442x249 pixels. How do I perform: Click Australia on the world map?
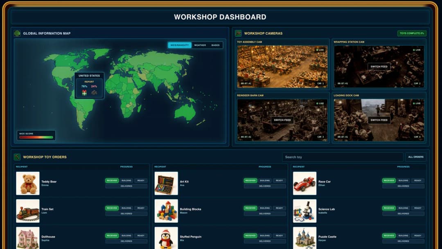click(185, 112)
